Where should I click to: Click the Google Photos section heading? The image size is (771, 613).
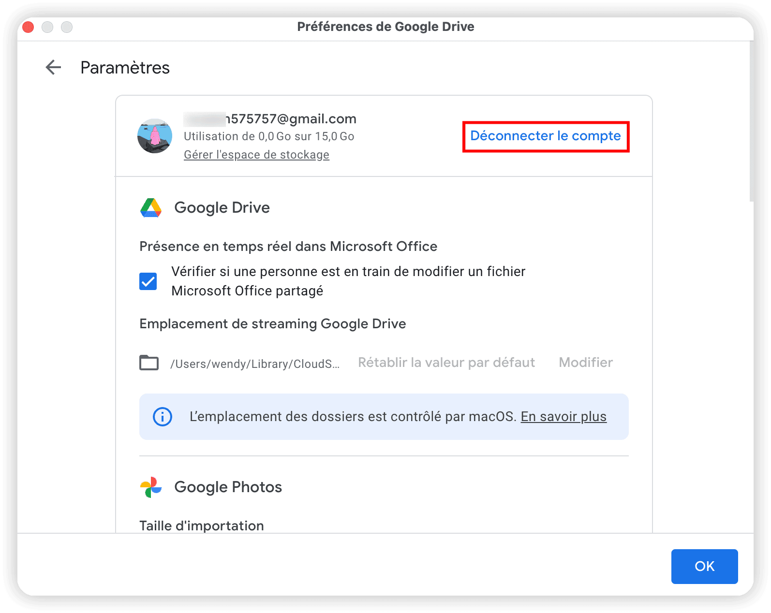tap(228, 487)
